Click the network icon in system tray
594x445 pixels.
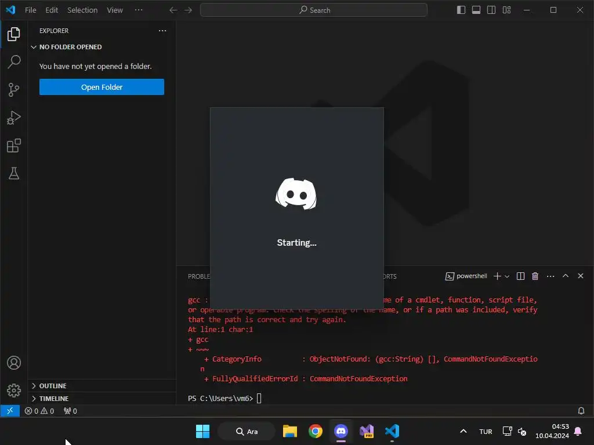pos(507,431)
